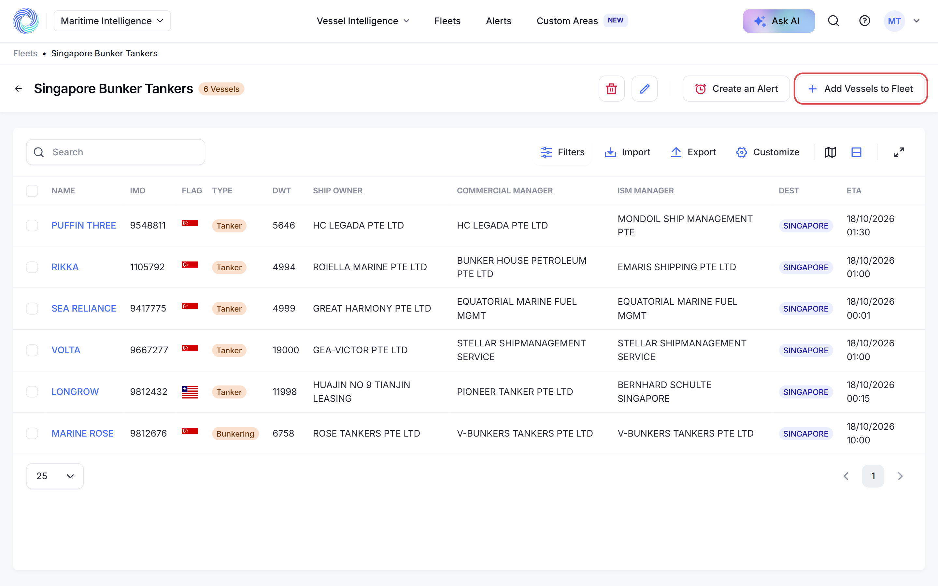Go to next page arrow
The image size is (938, 586).
click(901, 476)
